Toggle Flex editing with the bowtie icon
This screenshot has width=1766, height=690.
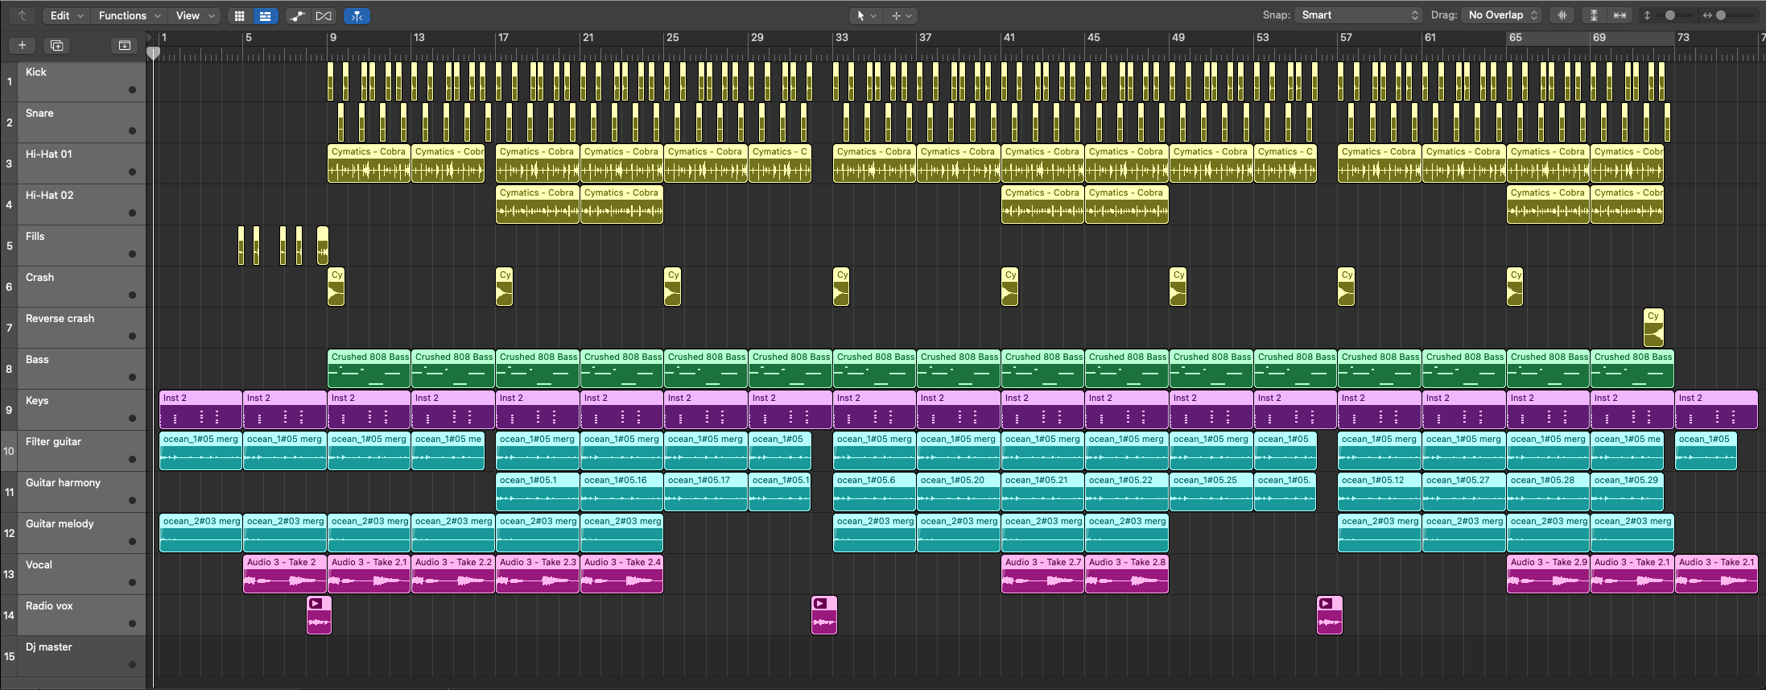(x=323, y=15)
